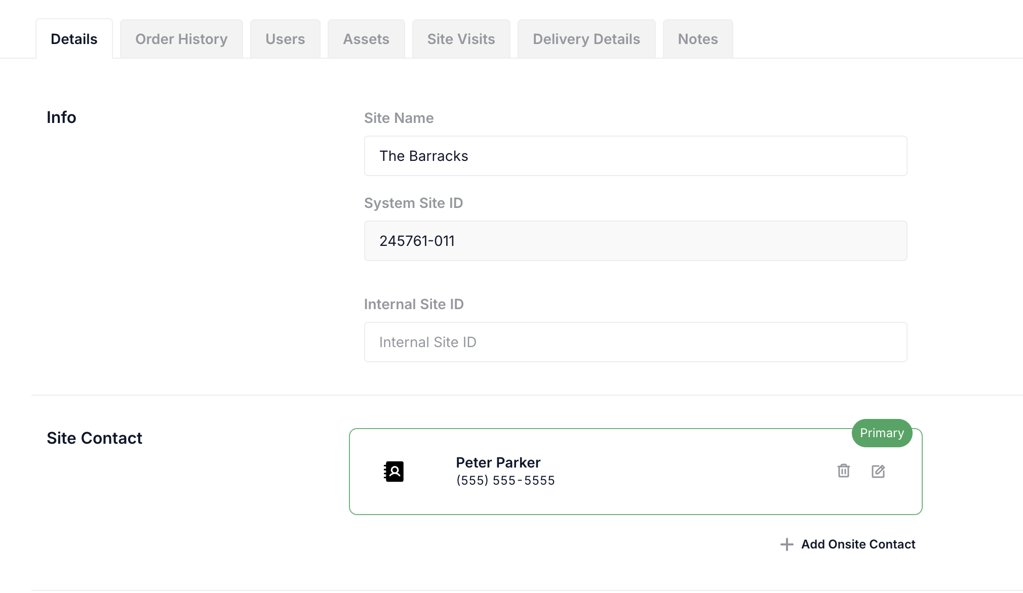Click the phone number (555) 555-5555

[505, 481]
